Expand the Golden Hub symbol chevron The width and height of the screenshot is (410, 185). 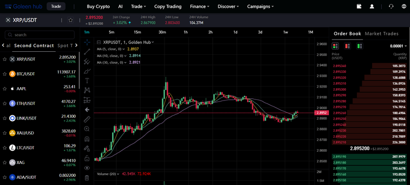click(153, 42)
